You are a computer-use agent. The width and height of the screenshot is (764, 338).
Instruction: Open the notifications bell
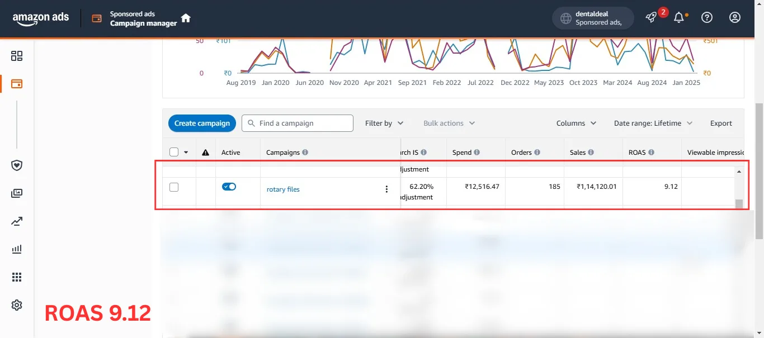coord(679,18)
